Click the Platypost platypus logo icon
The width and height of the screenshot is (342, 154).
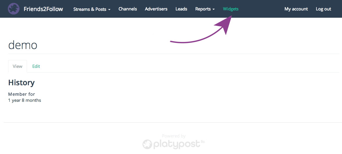pos(147,144)
